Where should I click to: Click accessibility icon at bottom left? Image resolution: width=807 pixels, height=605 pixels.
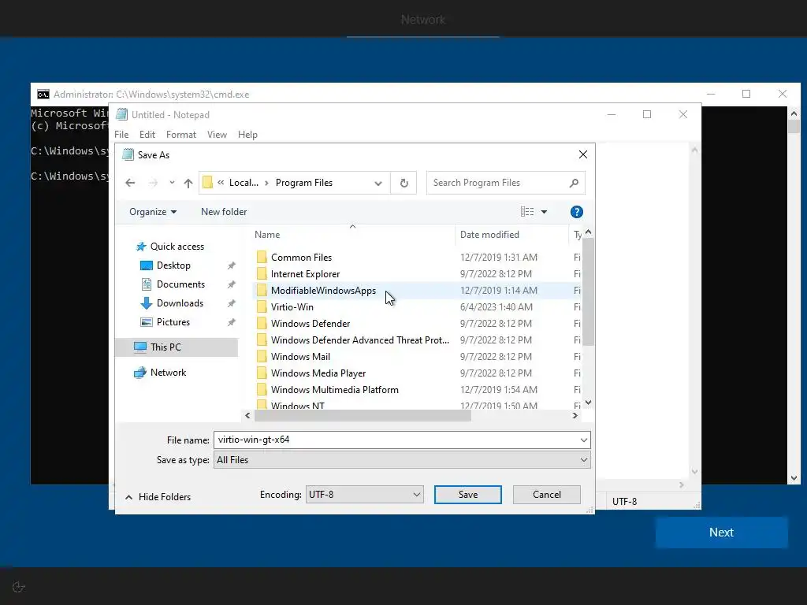[19, 587]
